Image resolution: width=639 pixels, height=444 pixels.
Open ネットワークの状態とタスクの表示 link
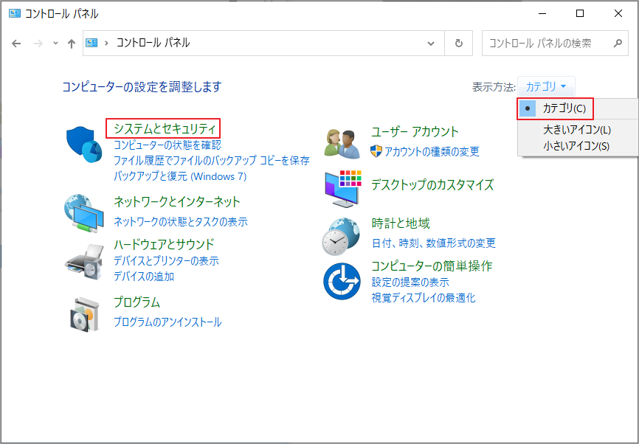click(181, 221)
